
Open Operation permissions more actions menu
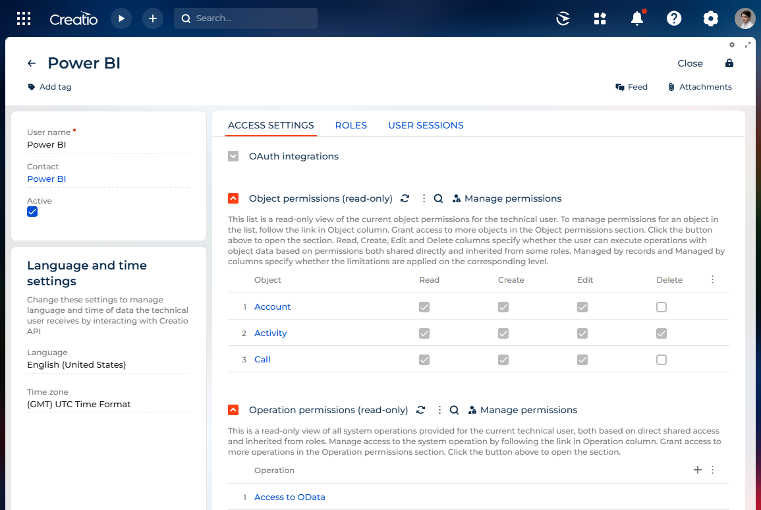439,410
